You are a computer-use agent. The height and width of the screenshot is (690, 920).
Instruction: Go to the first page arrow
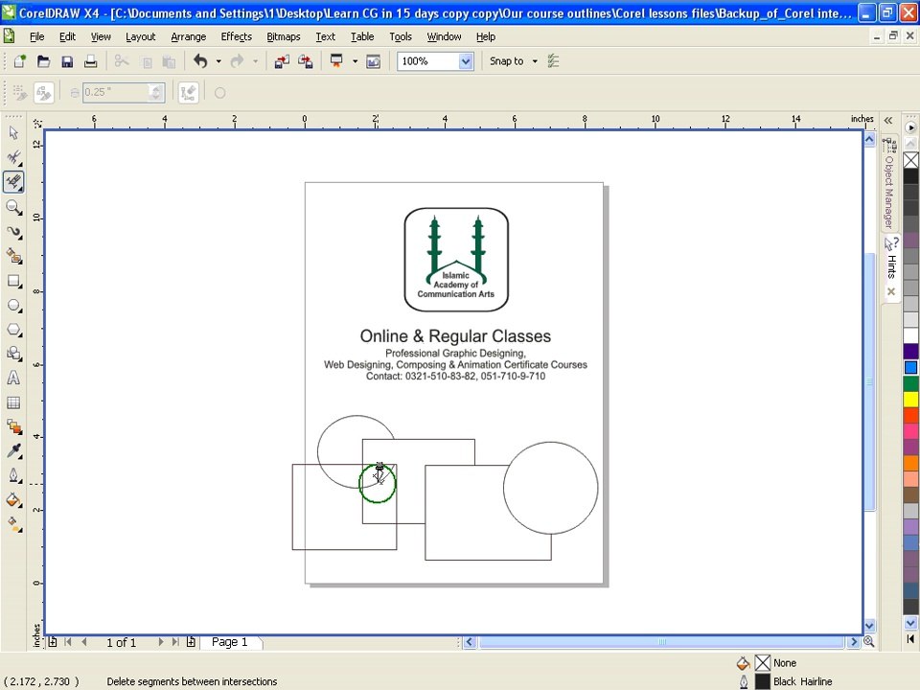68,642
